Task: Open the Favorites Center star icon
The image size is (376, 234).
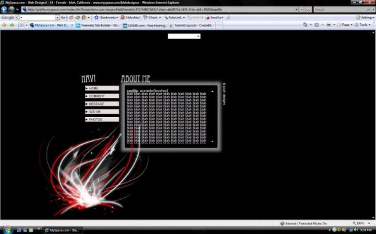Action: (5, 25)
